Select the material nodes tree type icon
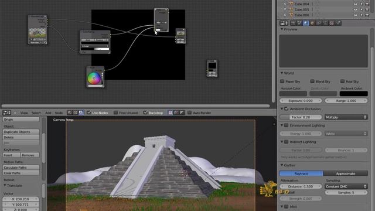 70,113
